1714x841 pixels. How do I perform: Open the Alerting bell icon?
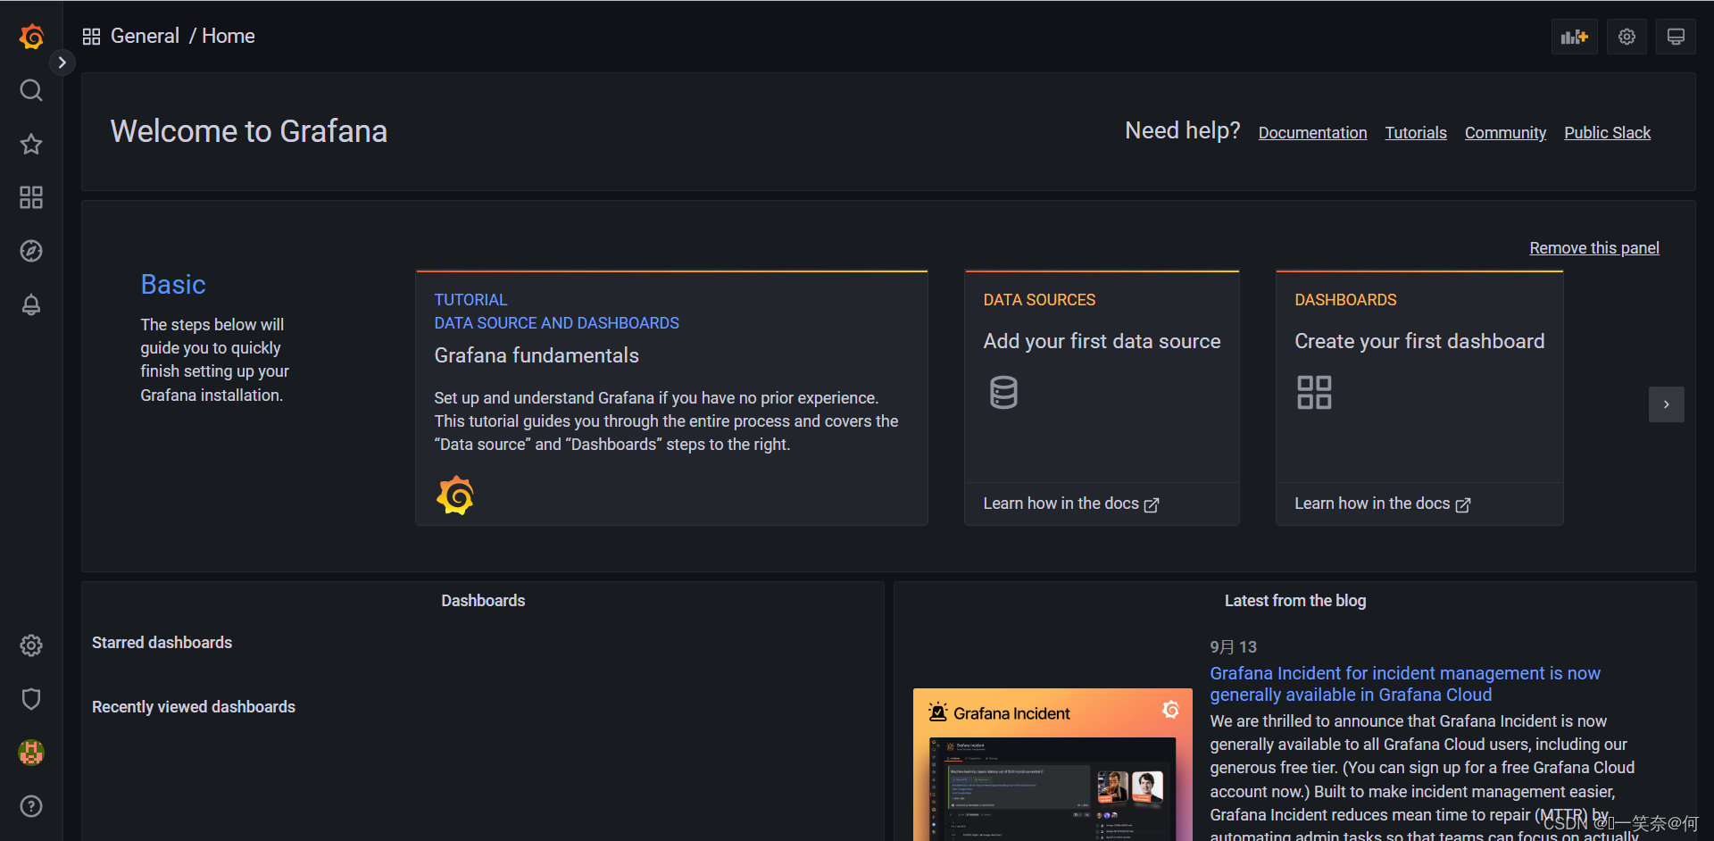[x=31, y=304]
